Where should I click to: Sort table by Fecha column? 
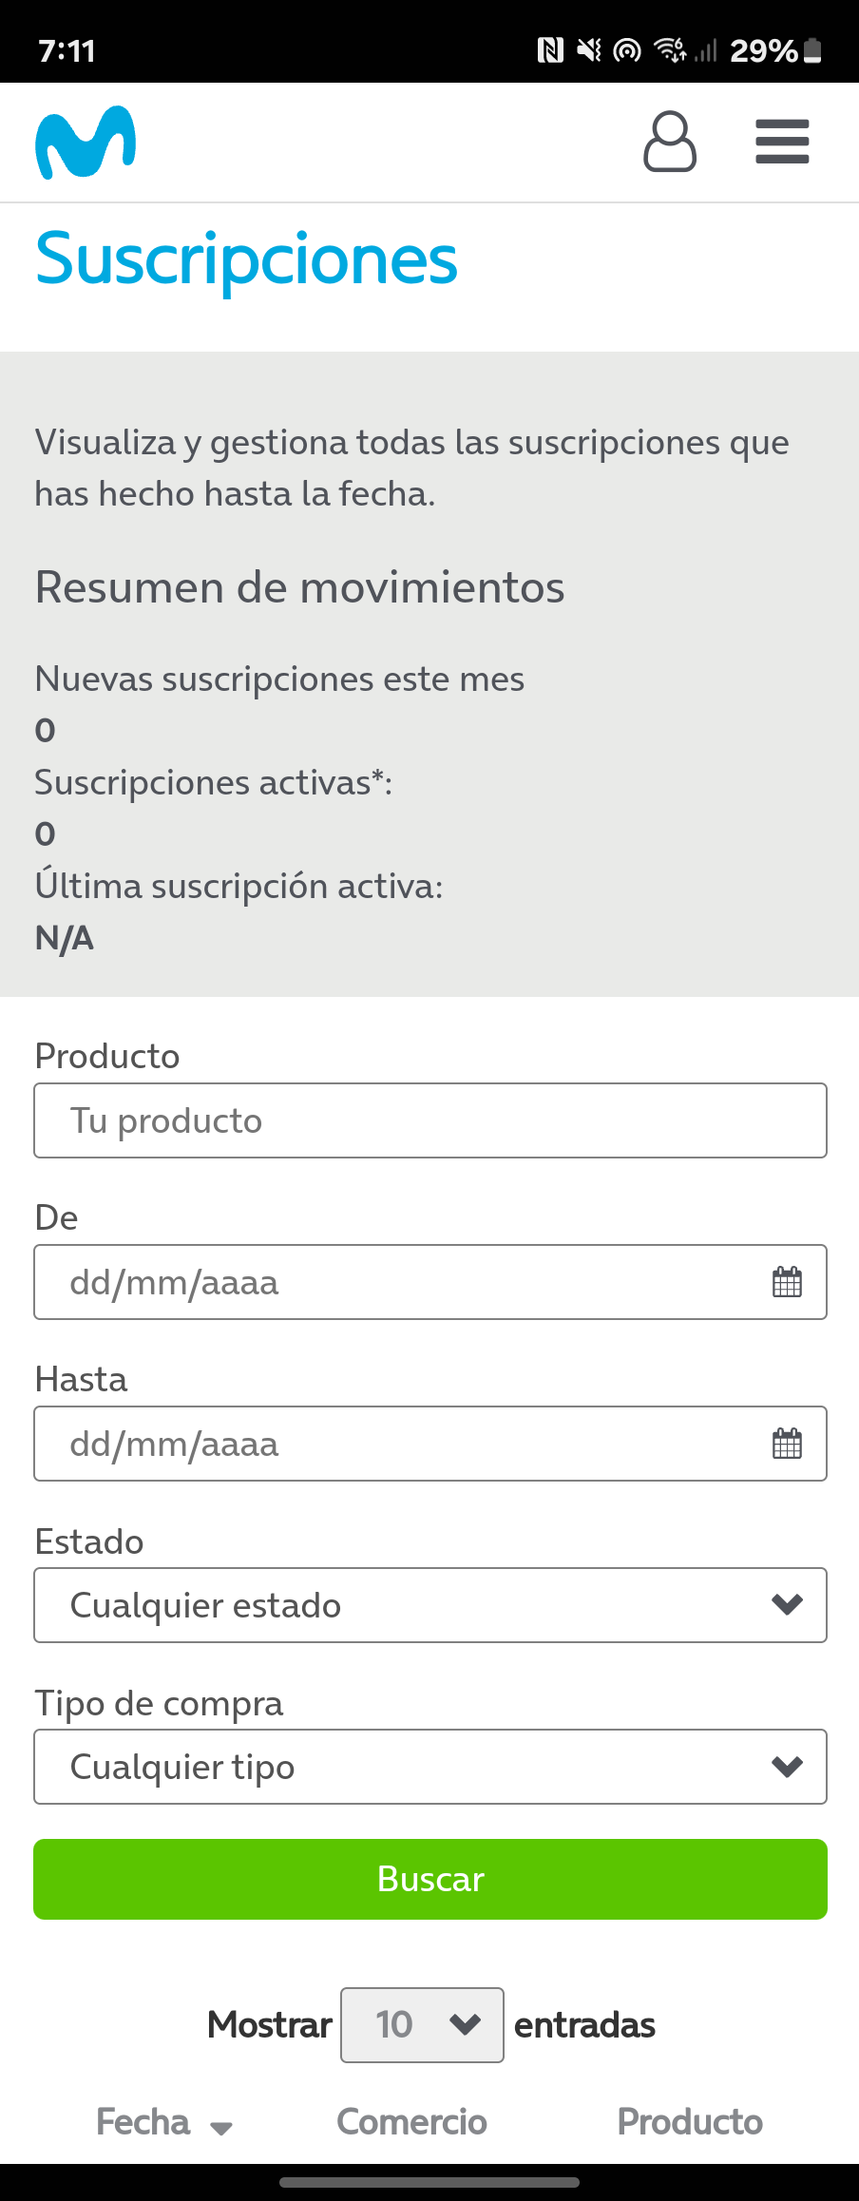click(x=163, y=2122)
